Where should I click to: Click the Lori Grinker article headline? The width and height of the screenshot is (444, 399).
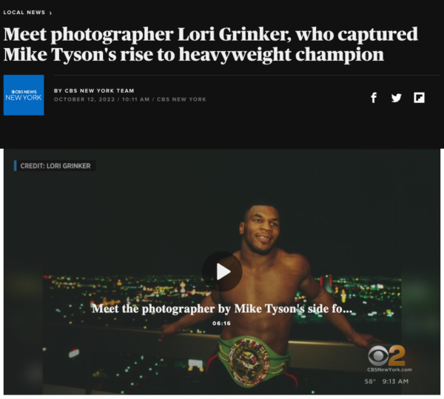[x=211, y=44]
